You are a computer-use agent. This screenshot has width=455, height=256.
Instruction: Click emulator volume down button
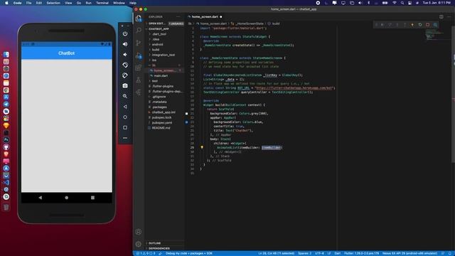coord(125,55)
